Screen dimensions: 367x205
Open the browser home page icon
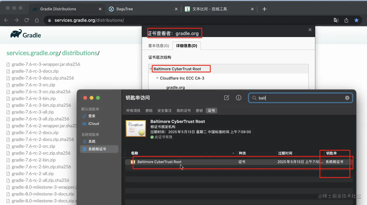[37, 20]
